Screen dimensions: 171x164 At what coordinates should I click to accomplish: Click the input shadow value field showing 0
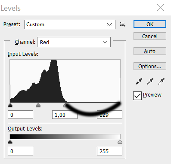[20, 115]
